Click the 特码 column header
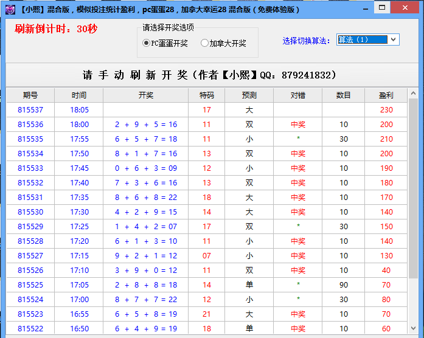The width and height of the screenshot is (424, 338). point(207,95)
